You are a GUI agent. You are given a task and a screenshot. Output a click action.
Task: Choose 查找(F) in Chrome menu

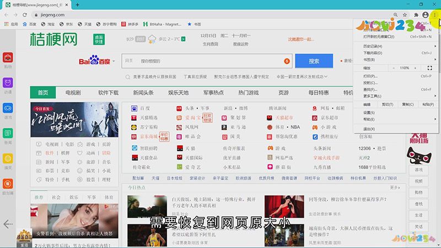[396, 89]
